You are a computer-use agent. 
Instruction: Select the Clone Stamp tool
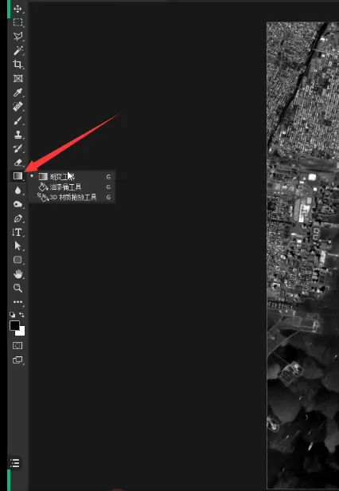18,135
